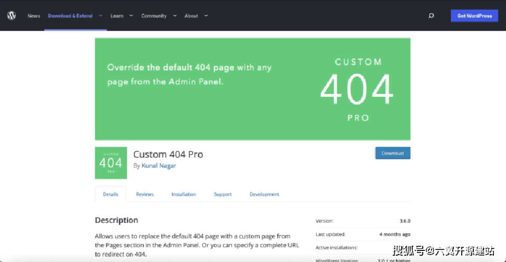Image resolution: width=506 pixels, height=262 pixels.
Task: Click the Active installations: label
Action: [x=337, y=248]
